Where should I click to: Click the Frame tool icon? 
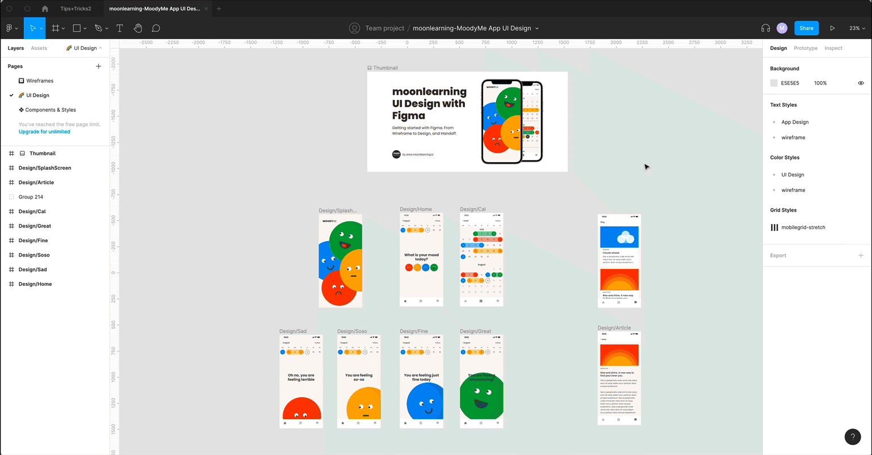click(56, 28)
